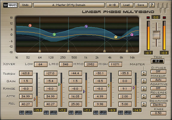The width and height of the screenshot is (172, 120).
Task: Bypass the second band with Byp button
Action: click(53, 113)
